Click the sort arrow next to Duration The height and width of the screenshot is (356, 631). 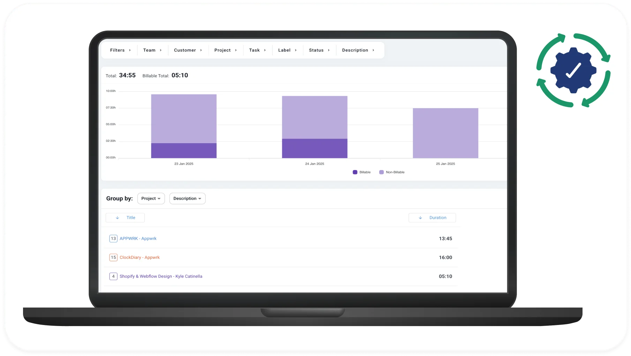click(420, 218)
